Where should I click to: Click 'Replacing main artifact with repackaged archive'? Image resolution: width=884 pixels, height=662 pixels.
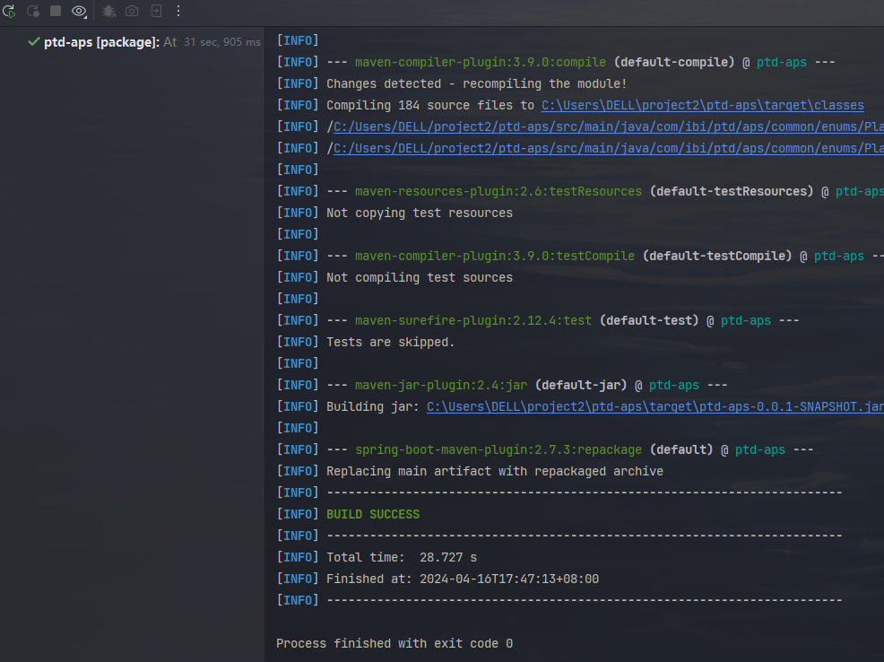click(494, 472)
